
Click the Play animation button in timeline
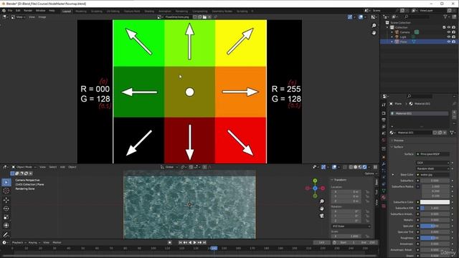coord(194,242)
